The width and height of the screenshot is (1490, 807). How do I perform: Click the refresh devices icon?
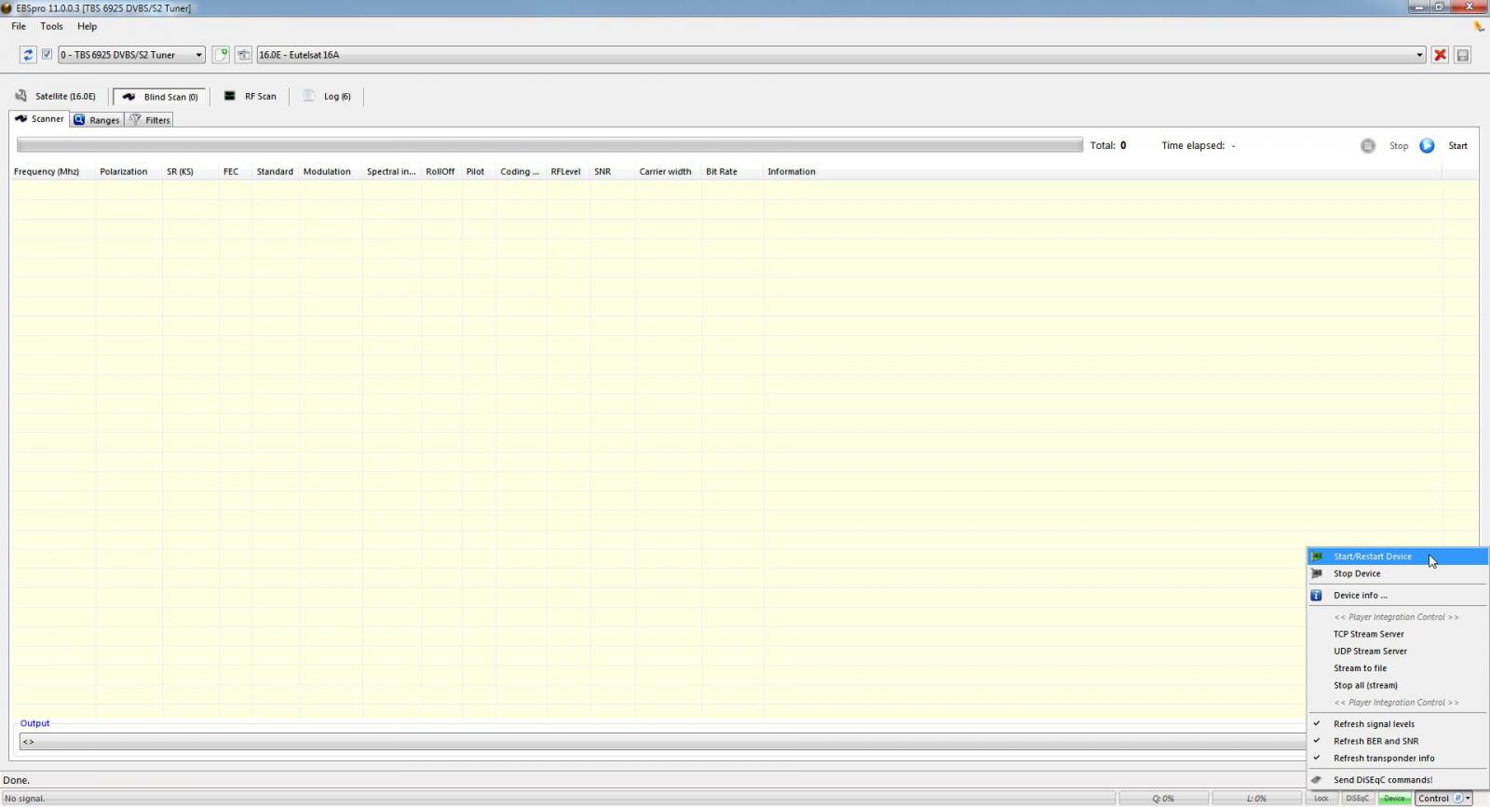point(28,55)
